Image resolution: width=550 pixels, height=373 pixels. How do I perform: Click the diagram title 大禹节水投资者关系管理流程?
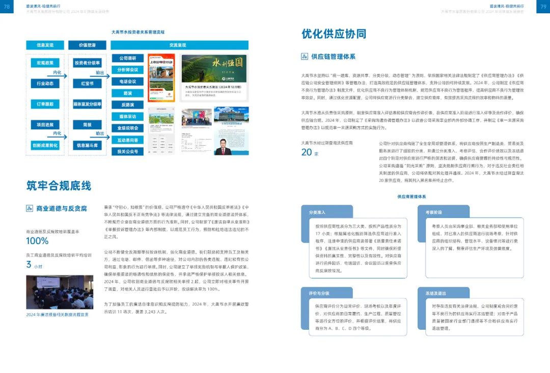(x=138, y=32)
